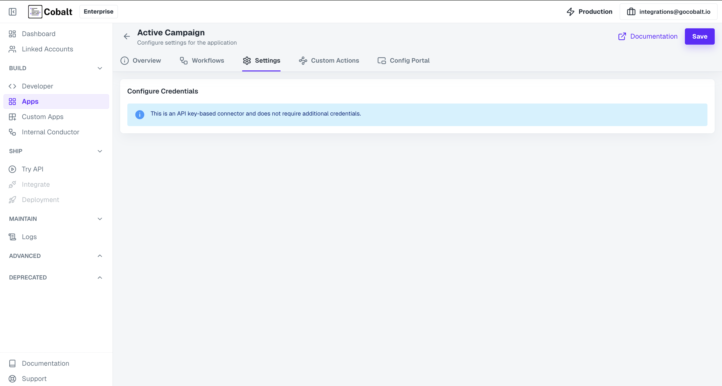This screenshot has height=386, width=722.
Task: Open Internal Conductor page
Action: pos(50,132)
